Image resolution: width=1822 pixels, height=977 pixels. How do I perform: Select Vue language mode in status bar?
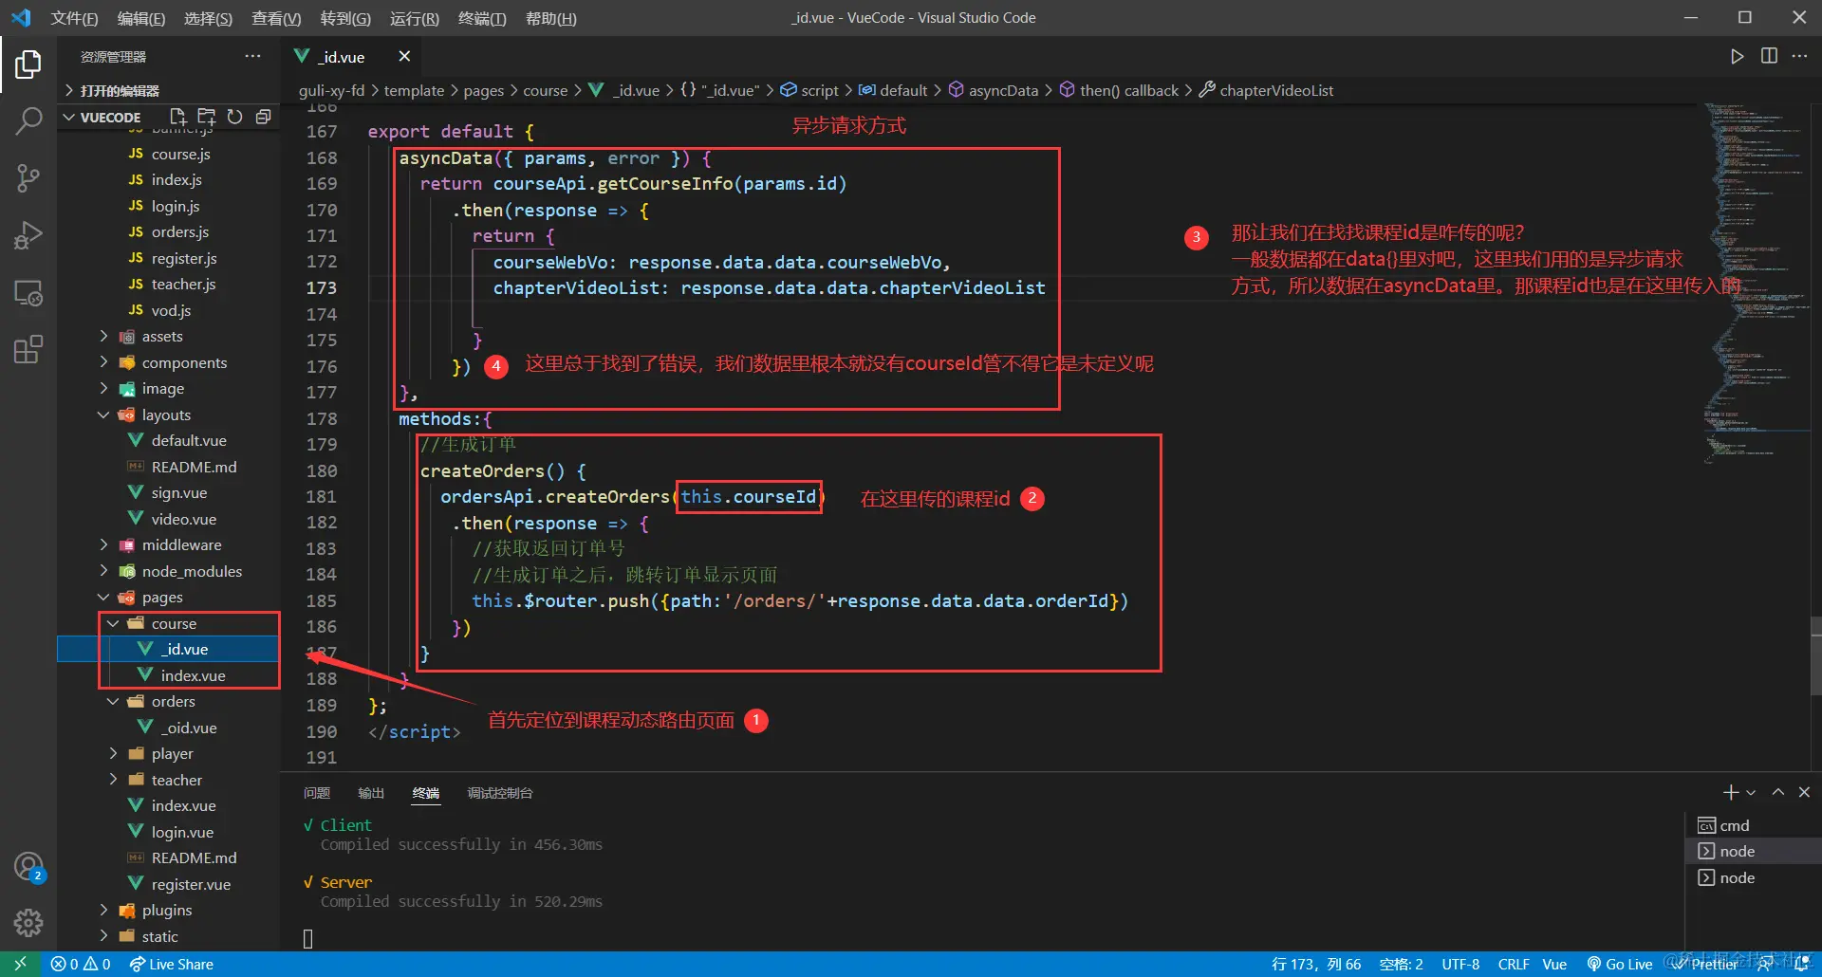(1554, 964)
